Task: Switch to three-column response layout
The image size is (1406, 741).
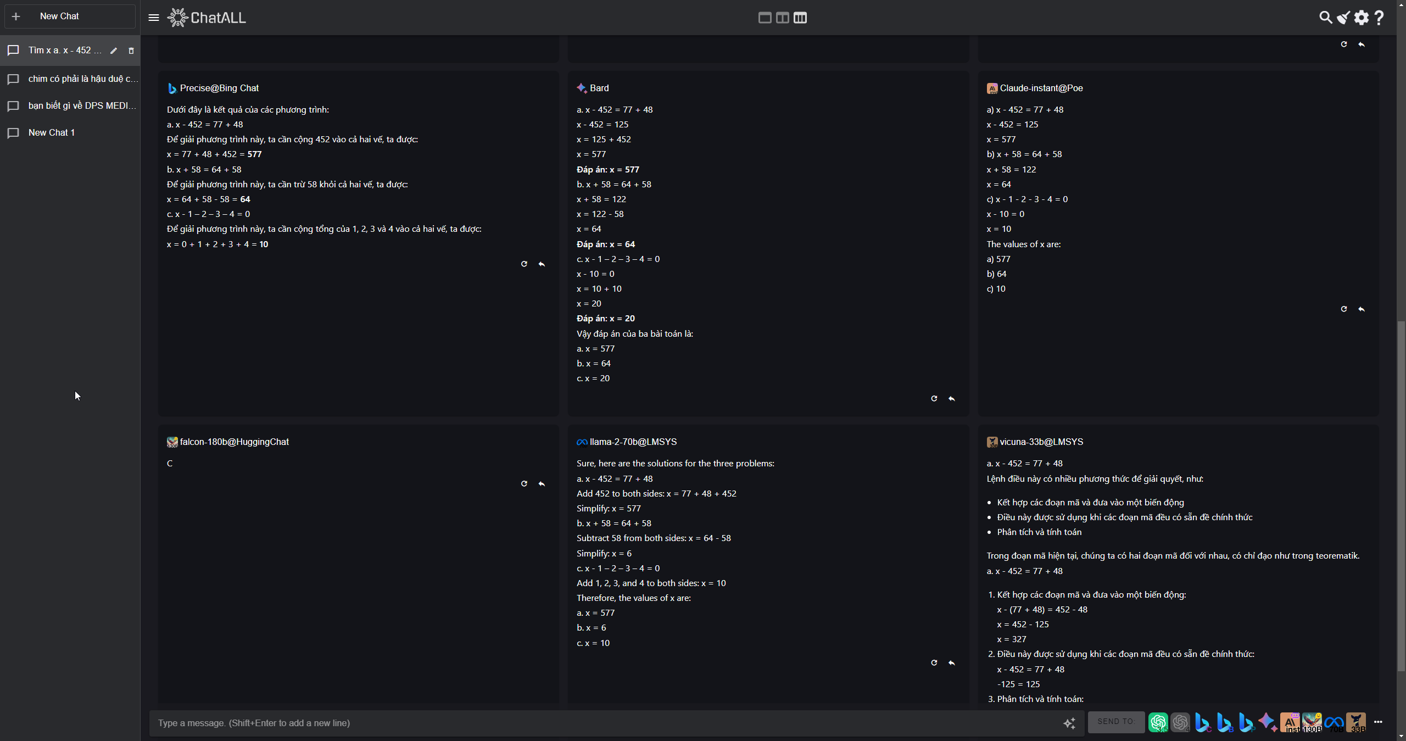Action: click(x=800, y=18)
